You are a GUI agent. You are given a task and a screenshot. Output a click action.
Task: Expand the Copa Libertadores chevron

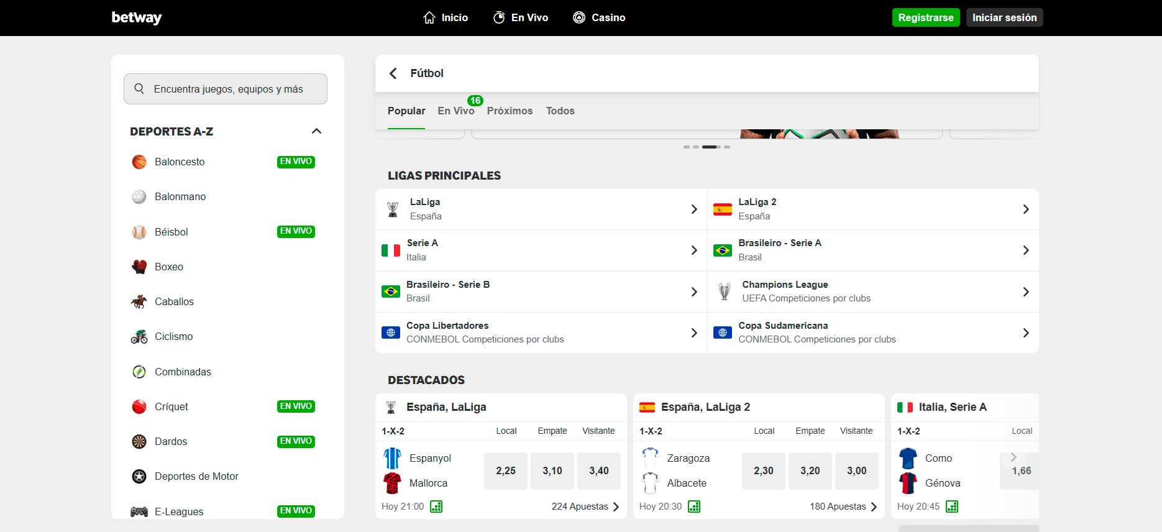[x=694, y=333]
